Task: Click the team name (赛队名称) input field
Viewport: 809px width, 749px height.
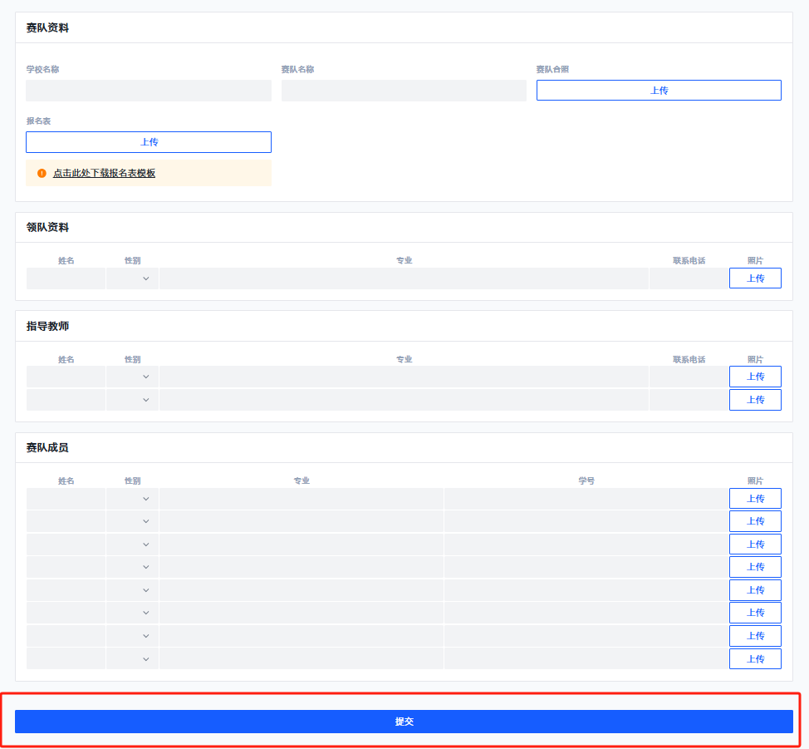Action: pyautogui.click(x=404, y=91)
